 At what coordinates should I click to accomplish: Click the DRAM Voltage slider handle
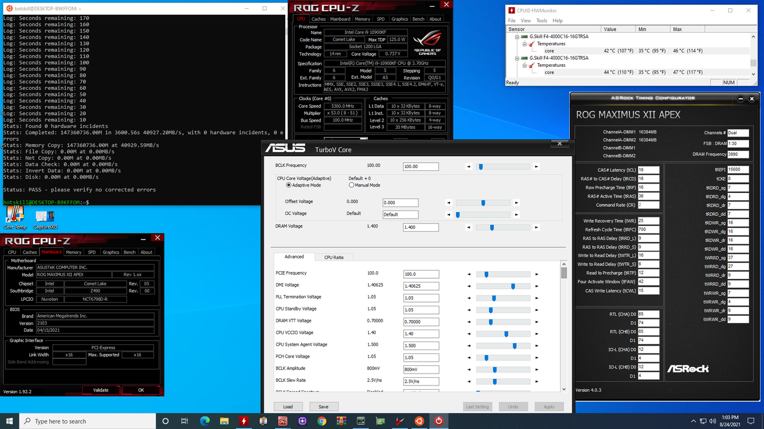(492, 227)
